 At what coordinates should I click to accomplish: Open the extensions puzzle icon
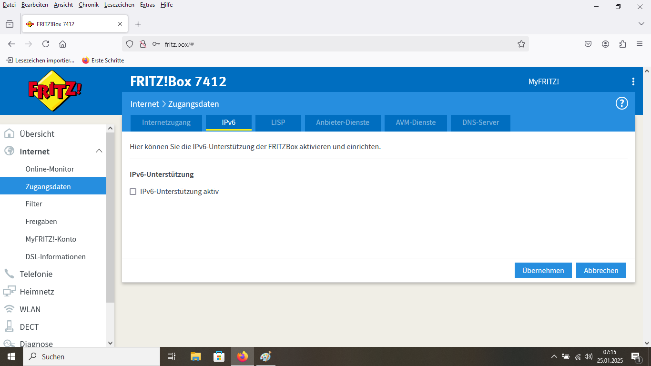click(x=622, y=44)
